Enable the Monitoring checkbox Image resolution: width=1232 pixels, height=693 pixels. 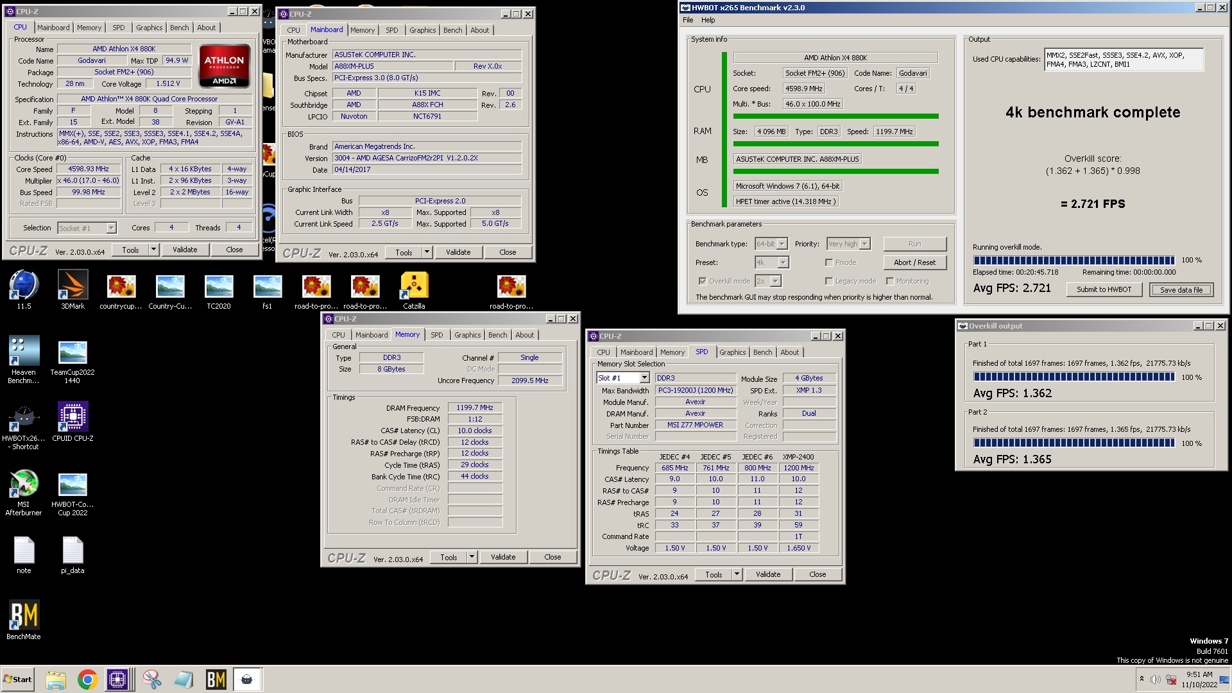point(890,281)
